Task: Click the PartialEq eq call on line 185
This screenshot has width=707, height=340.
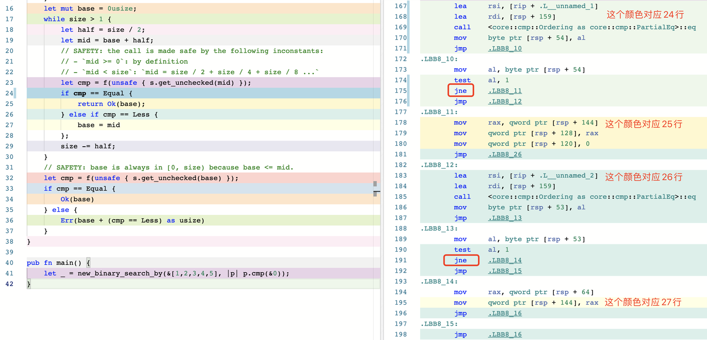Action: 592,197
